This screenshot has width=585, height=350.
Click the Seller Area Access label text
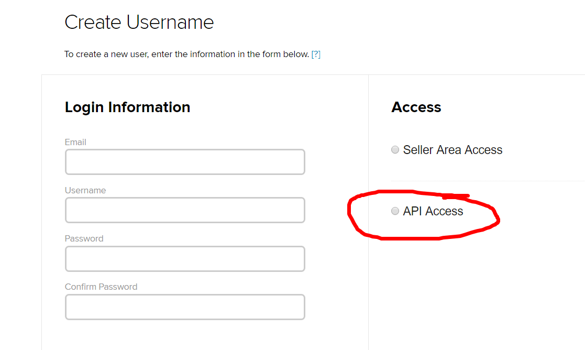[x=452, y=150]
